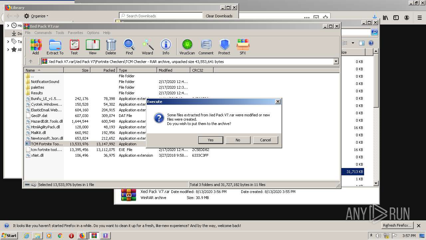Open the Wizard tool

point(147,47)
